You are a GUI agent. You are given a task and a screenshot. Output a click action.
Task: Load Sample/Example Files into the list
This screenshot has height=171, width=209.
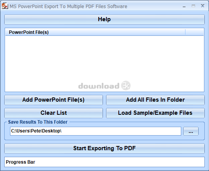tap(155, 113)
